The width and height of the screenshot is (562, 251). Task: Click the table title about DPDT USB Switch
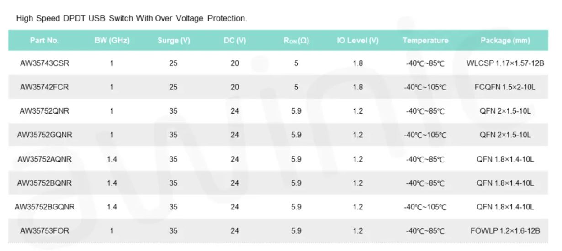tap(132, 19)
